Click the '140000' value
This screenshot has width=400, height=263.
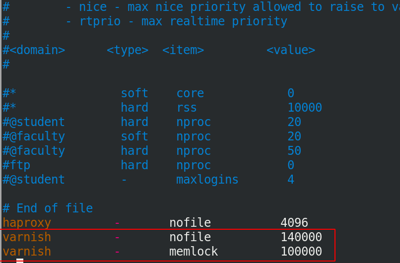(301, 237)
